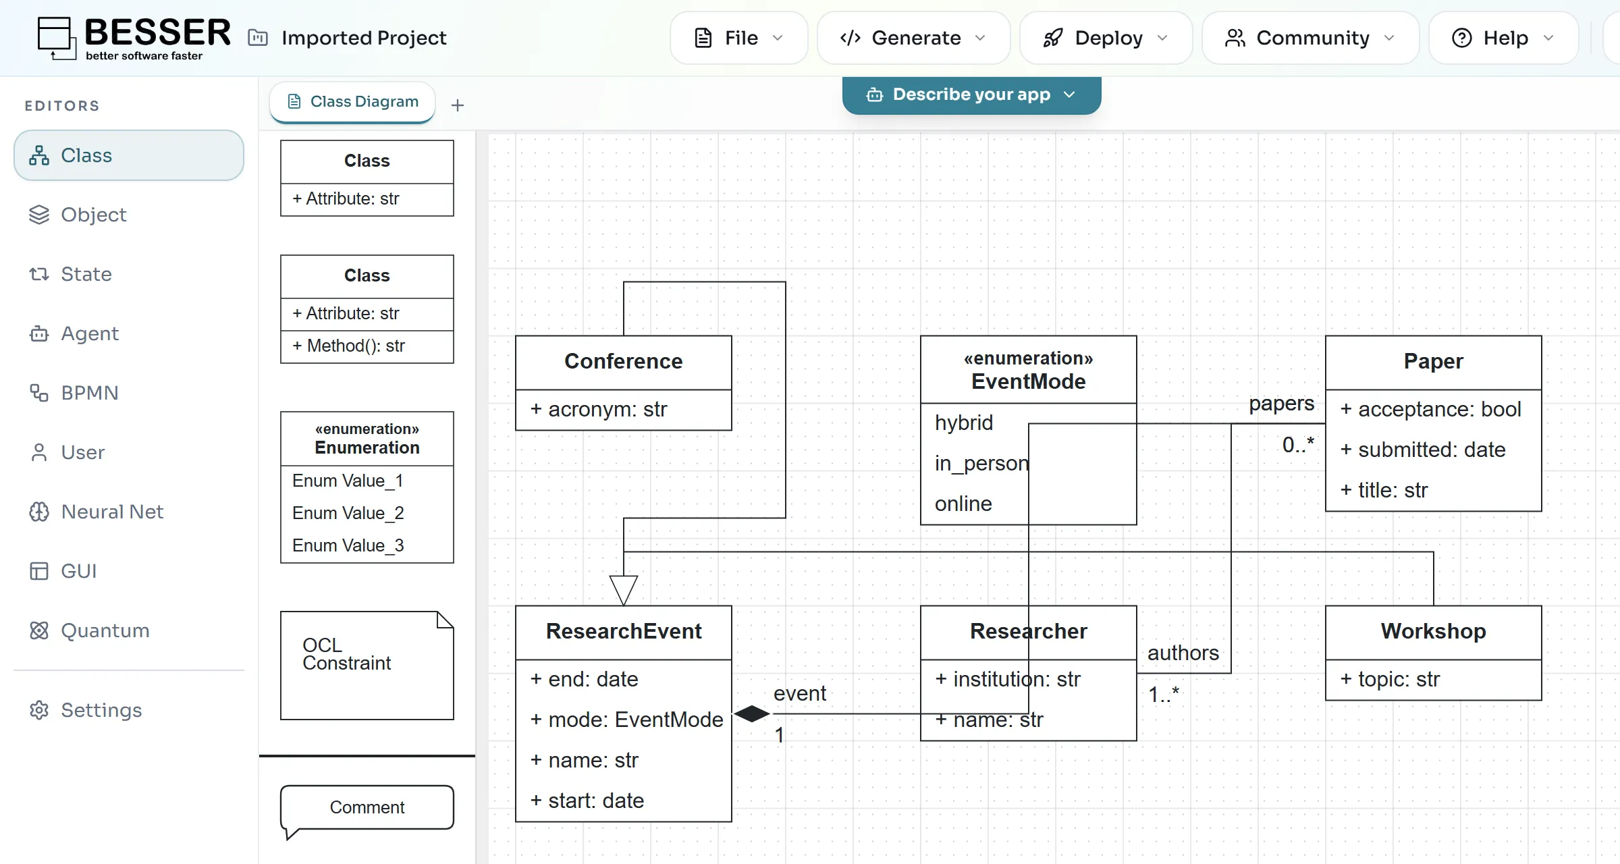Click the document icon on Class Diagram tab
1620x864 pixels.
(294, 102)
